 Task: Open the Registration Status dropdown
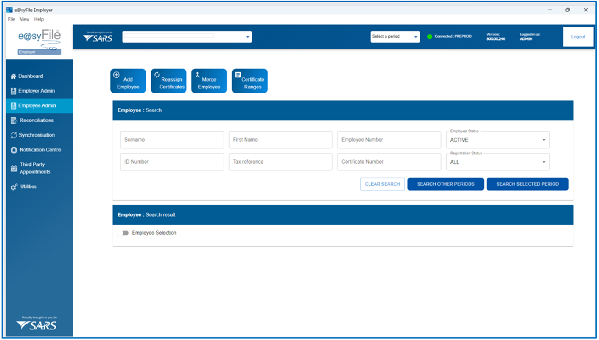coord(498,162)
